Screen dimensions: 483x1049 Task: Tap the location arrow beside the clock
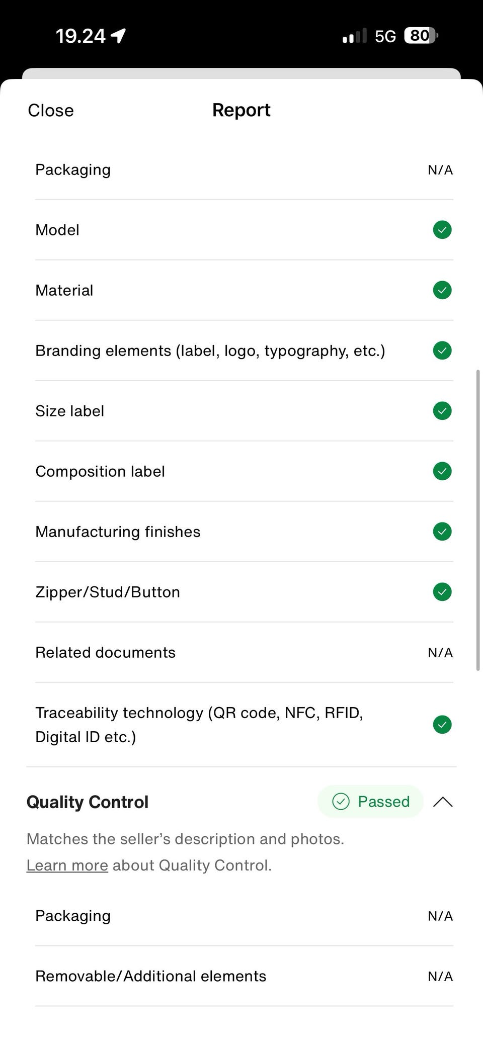click(x=118, y=36)
